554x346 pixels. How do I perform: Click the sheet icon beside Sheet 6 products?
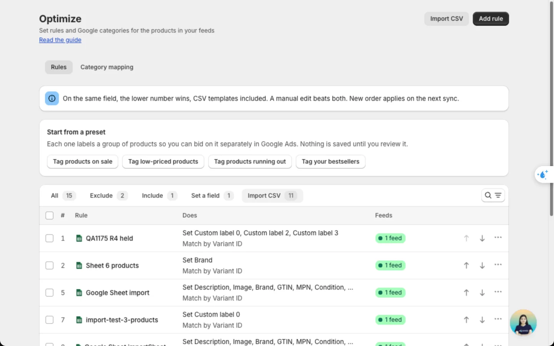coord(79,266)
